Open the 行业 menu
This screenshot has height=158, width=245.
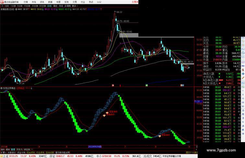point(83,2)
